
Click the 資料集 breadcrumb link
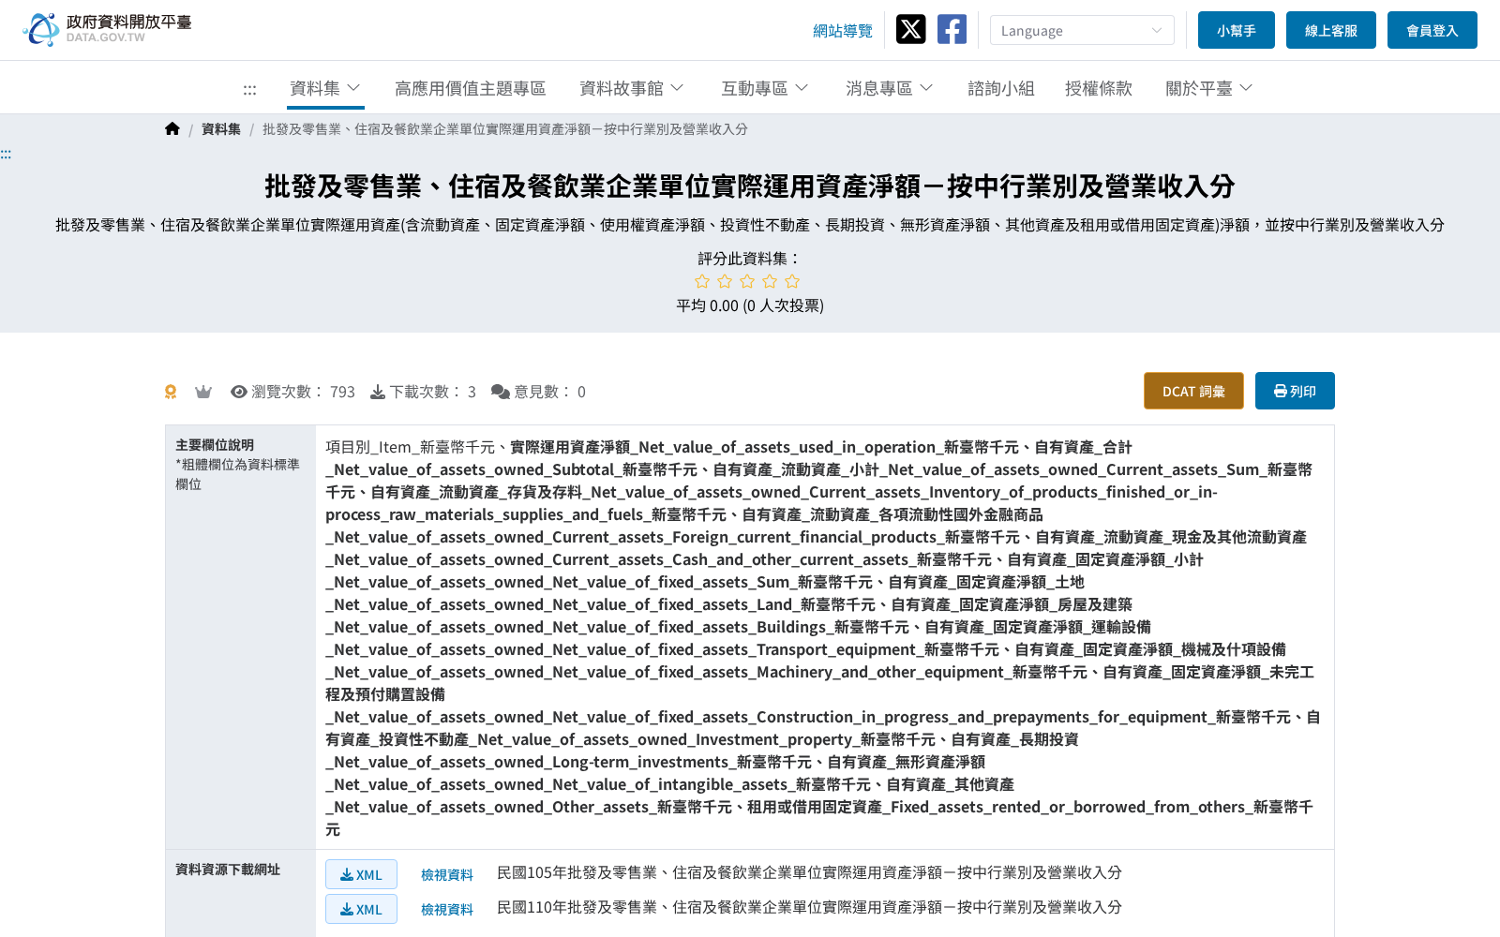[221, 129]
